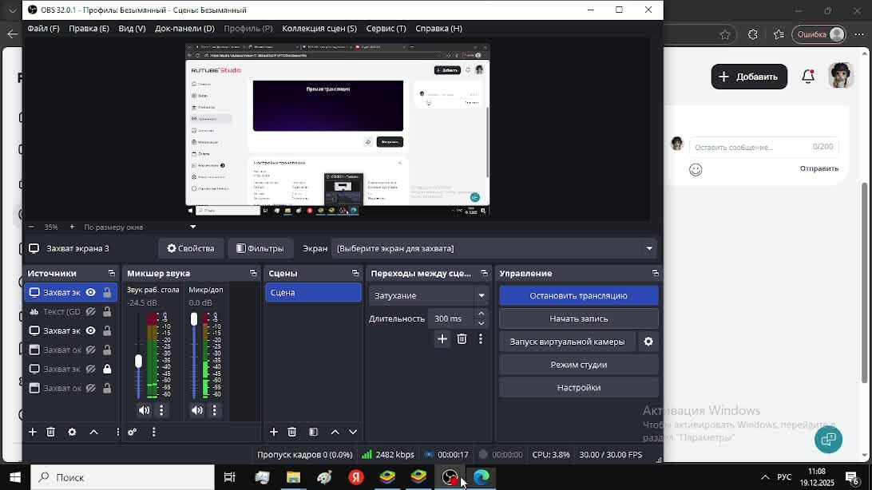Open Правка (E) menu
The width and height of the screenshot is (872, 490).
click(x=89, y=29)
